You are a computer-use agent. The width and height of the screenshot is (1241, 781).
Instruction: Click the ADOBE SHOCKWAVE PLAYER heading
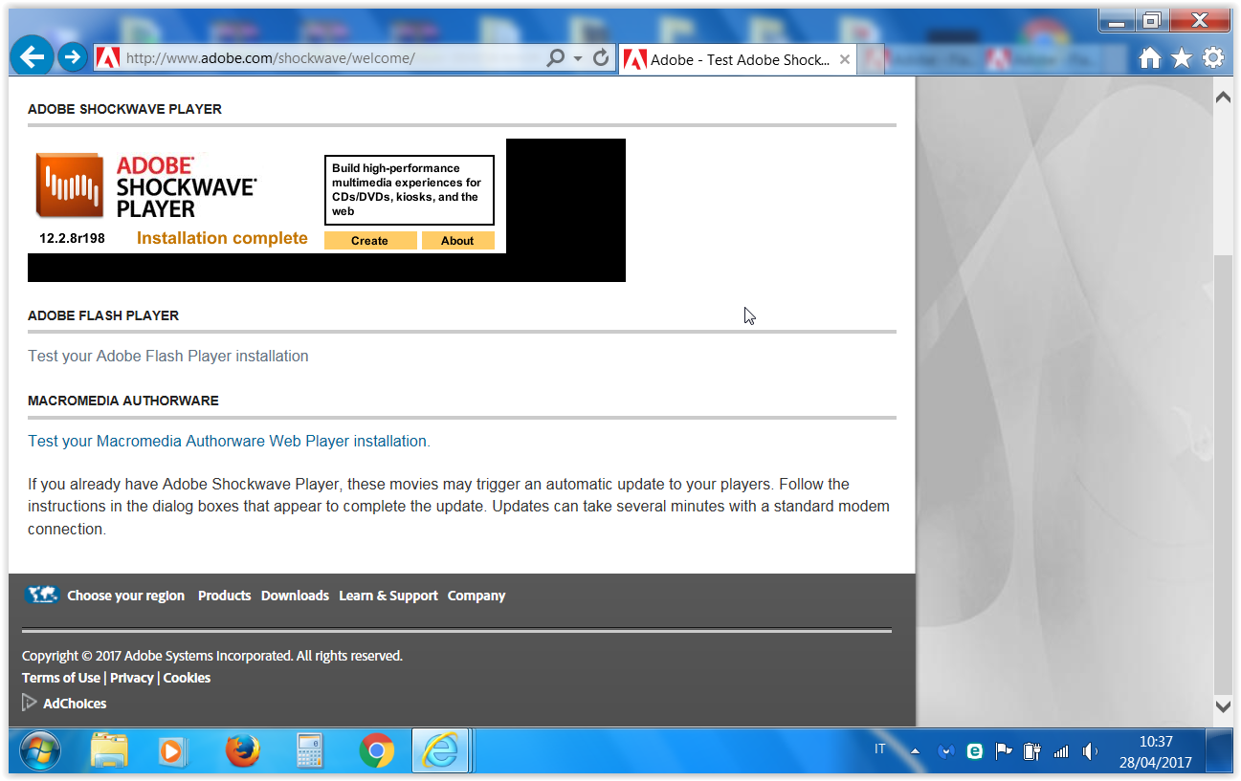point(124,109)
